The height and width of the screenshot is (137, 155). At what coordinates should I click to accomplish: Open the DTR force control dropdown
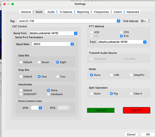(x=37, y=108)
